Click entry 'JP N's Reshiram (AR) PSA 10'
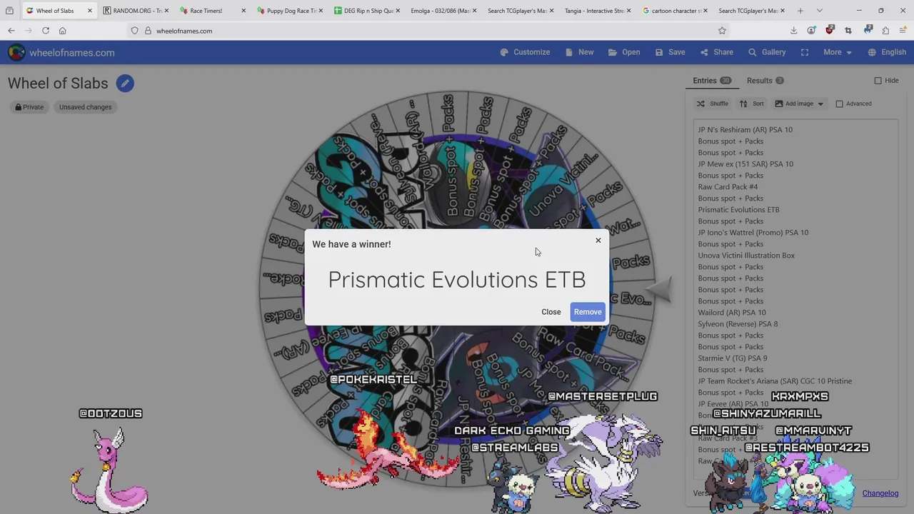Screen dimensions: 914x514 745,130
